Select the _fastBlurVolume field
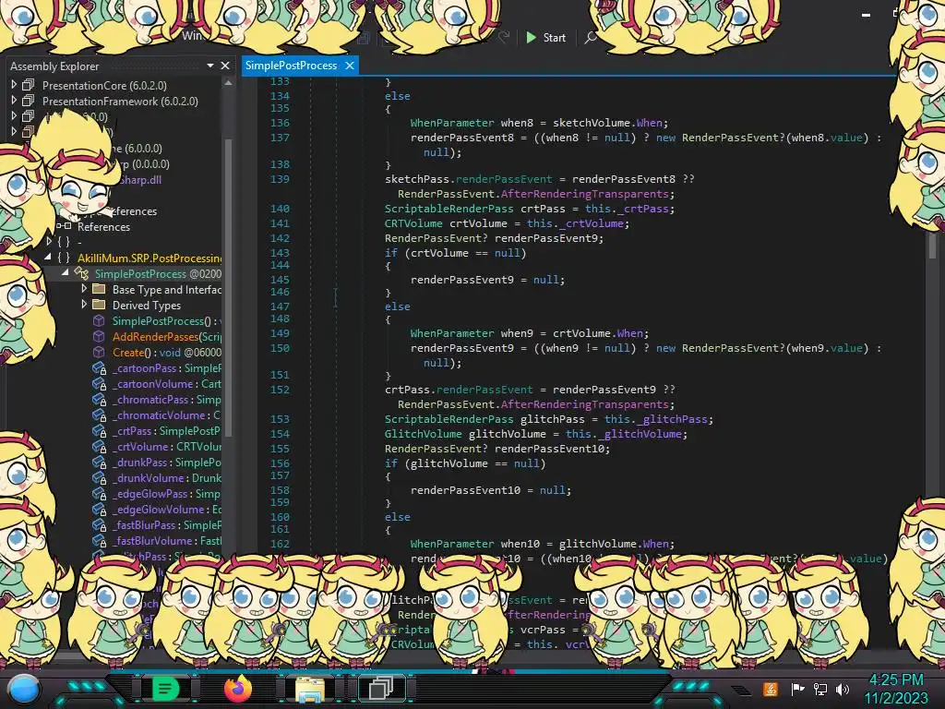945x709 pixels. (x=166, y=540)
